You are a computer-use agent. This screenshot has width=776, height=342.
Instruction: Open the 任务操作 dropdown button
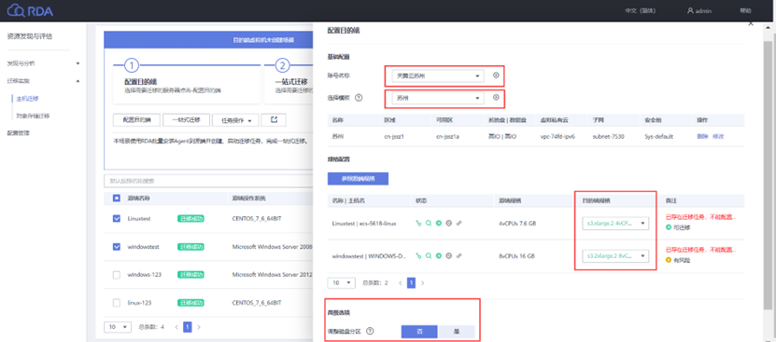pos(235,120)
